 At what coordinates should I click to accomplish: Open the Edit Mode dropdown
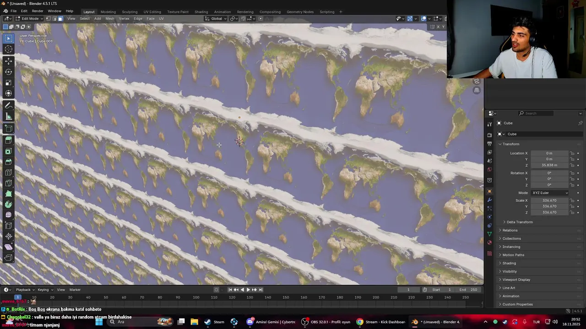click(29, 19)
